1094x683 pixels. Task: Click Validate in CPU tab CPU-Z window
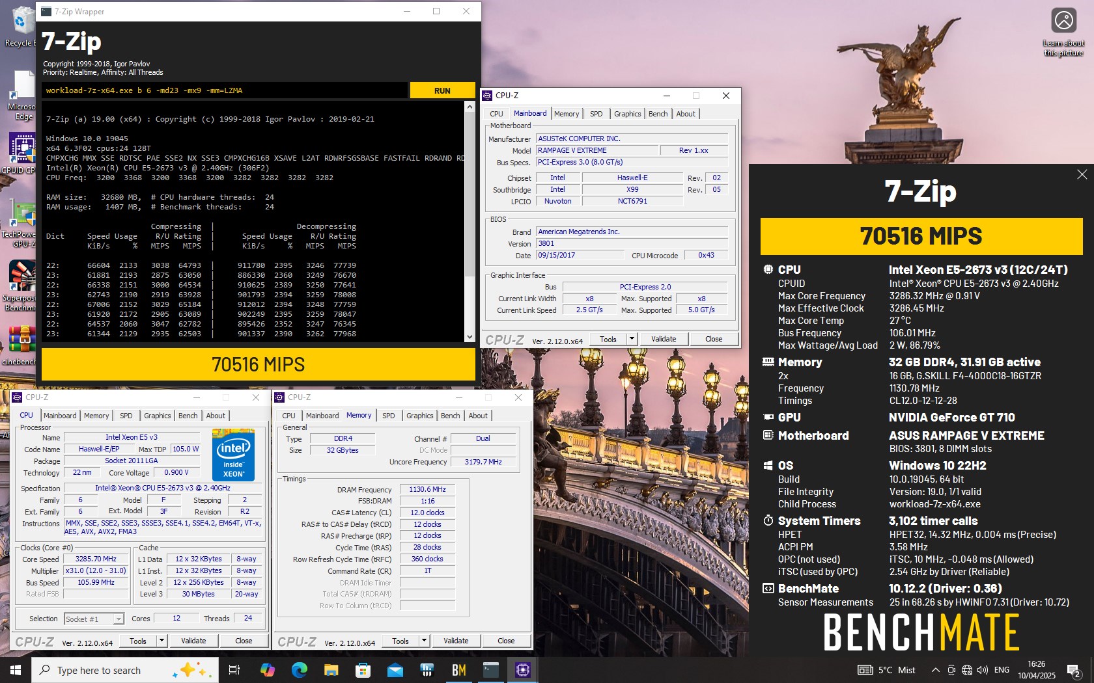[193, 641]
